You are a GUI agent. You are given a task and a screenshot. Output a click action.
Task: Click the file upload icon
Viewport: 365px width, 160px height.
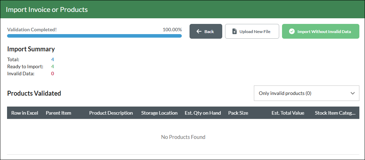tap(235, 31)
